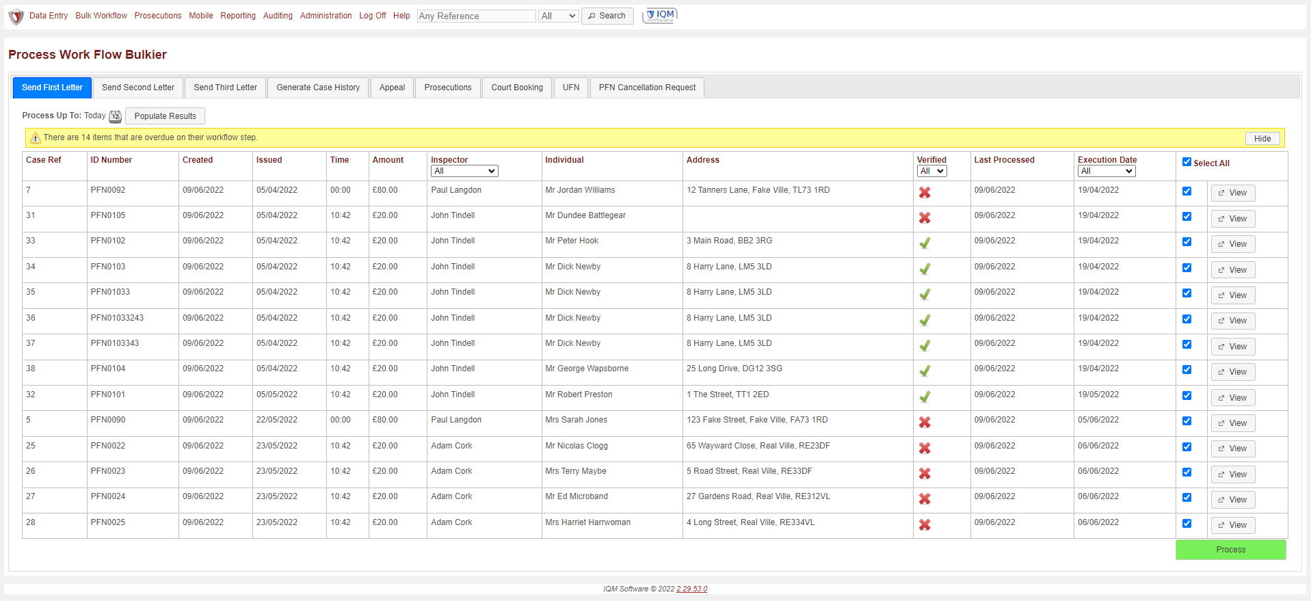
Task: Click the Any Reference search field
Action: [476, 16]
